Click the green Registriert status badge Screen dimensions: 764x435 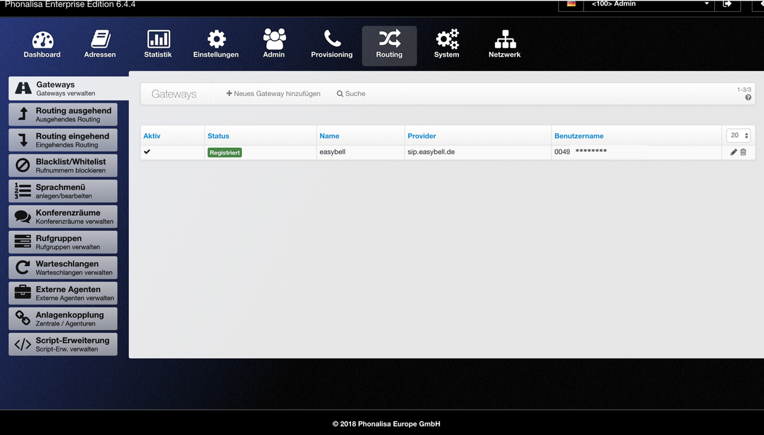(x=224, y=153)
